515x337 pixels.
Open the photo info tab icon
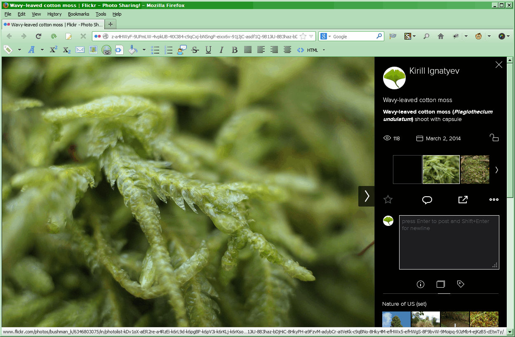[421, 284]
